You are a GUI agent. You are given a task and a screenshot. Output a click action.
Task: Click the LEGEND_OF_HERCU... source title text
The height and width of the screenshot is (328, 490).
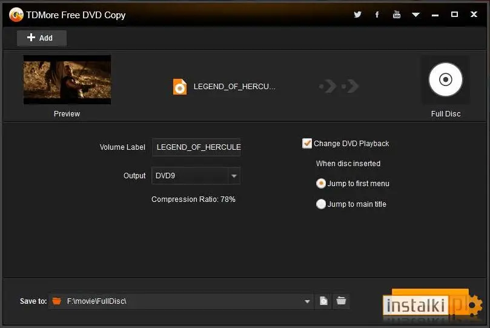coord(234,87)
